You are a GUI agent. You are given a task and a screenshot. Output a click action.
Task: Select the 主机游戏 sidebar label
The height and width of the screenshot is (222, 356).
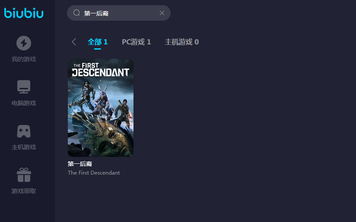pyautogui.click(x=24, y=147)
